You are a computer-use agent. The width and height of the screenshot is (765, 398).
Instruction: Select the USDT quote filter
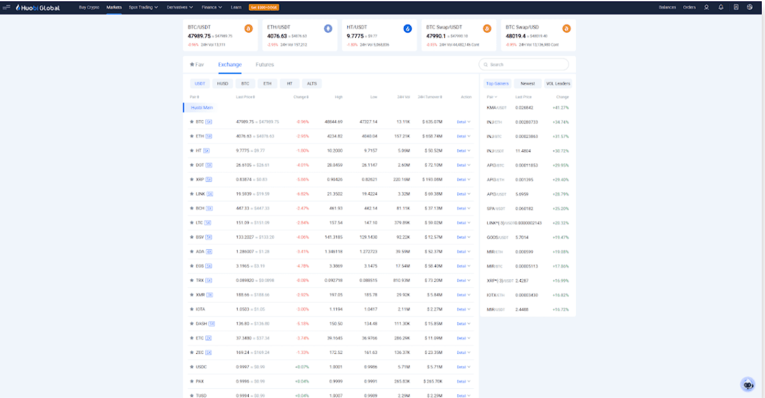(200, 83)
